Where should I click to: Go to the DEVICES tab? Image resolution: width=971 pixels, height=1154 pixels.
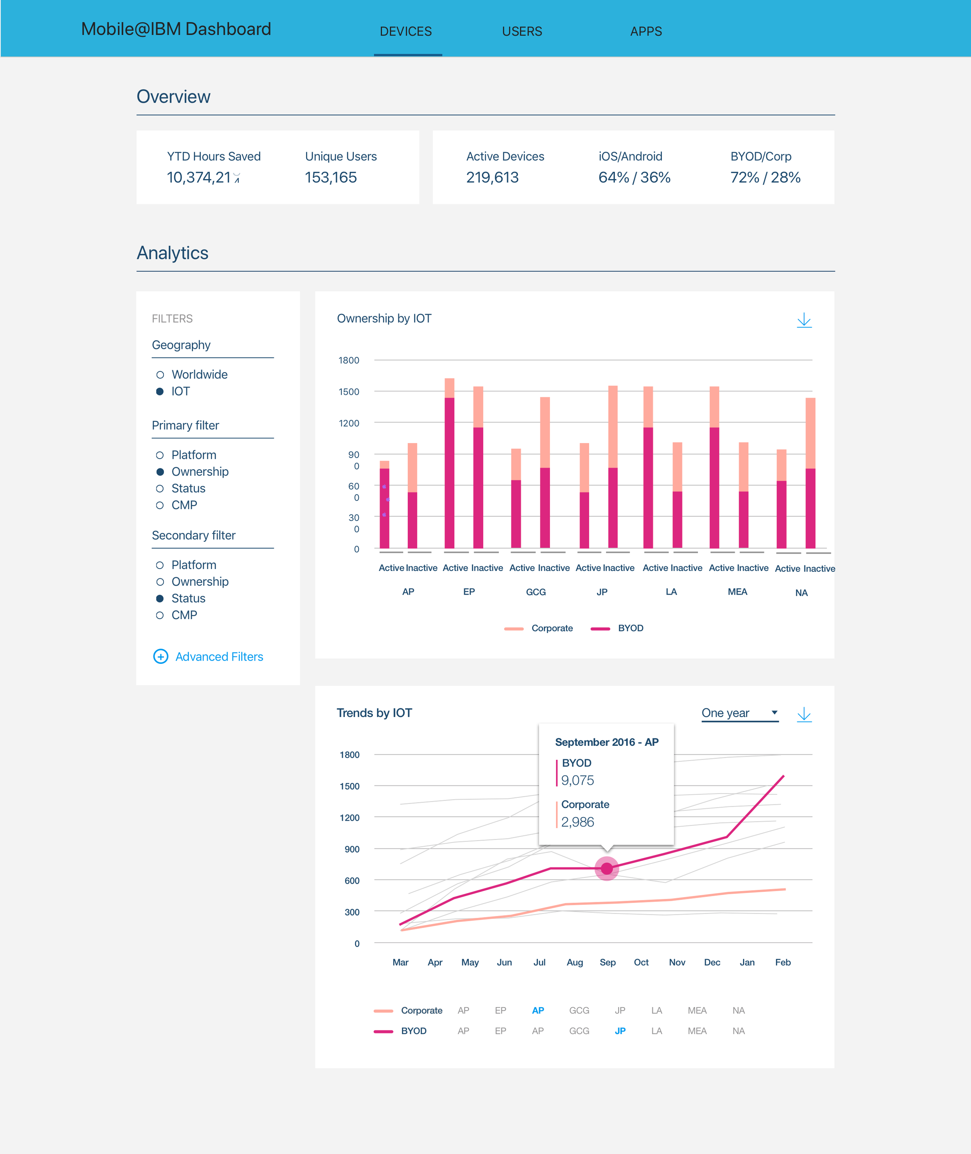(406, 31)
